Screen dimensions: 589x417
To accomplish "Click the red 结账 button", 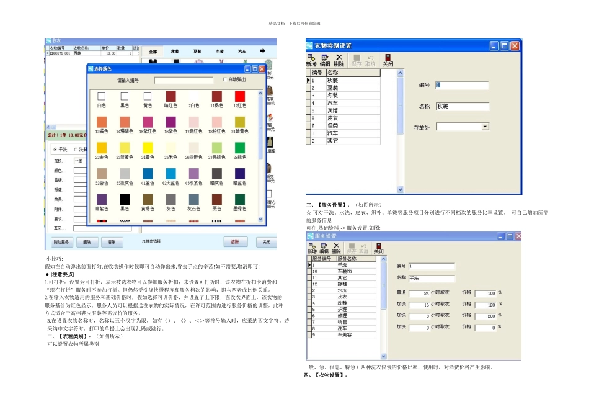I will tap(235, 242).
